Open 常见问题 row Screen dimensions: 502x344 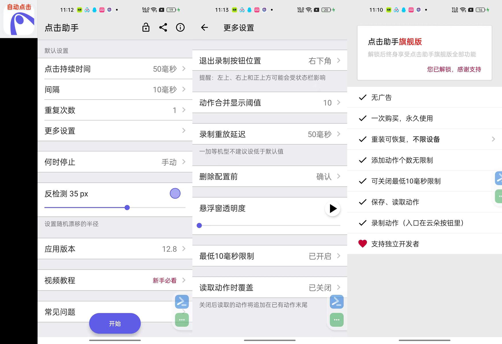point(115,312)
